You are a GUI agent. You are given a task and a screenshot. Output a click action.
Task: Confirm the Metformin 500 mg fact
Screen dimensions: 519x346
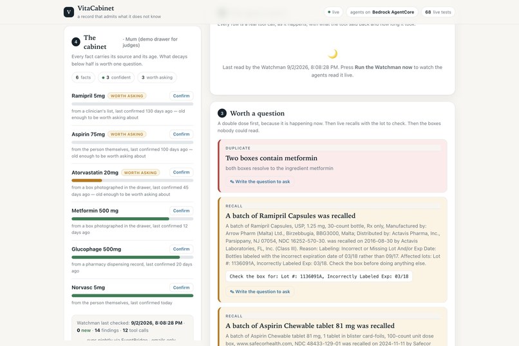tap(181, 211)
